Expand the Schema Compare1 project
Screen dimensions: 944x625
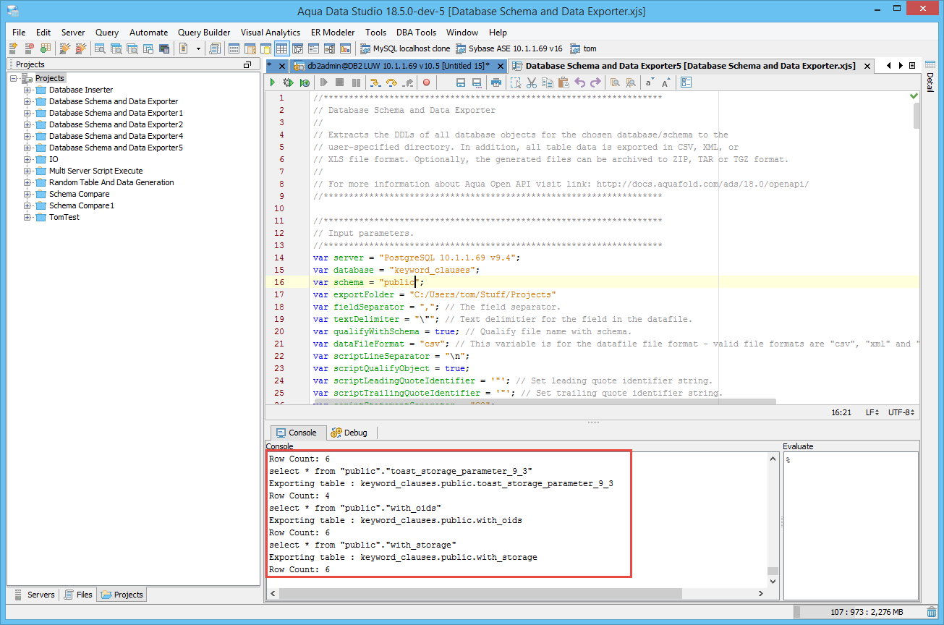point(27,205)
